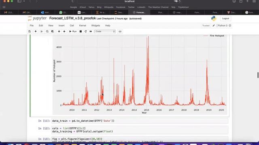Switch to the 'Des...' Jupyter tab

coord(119,12)
